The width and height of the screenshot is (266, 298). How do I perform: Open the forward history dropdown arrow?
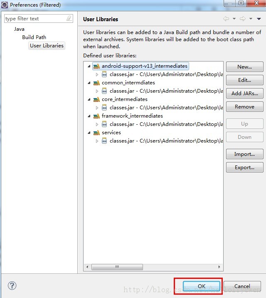tap(251, 19)
